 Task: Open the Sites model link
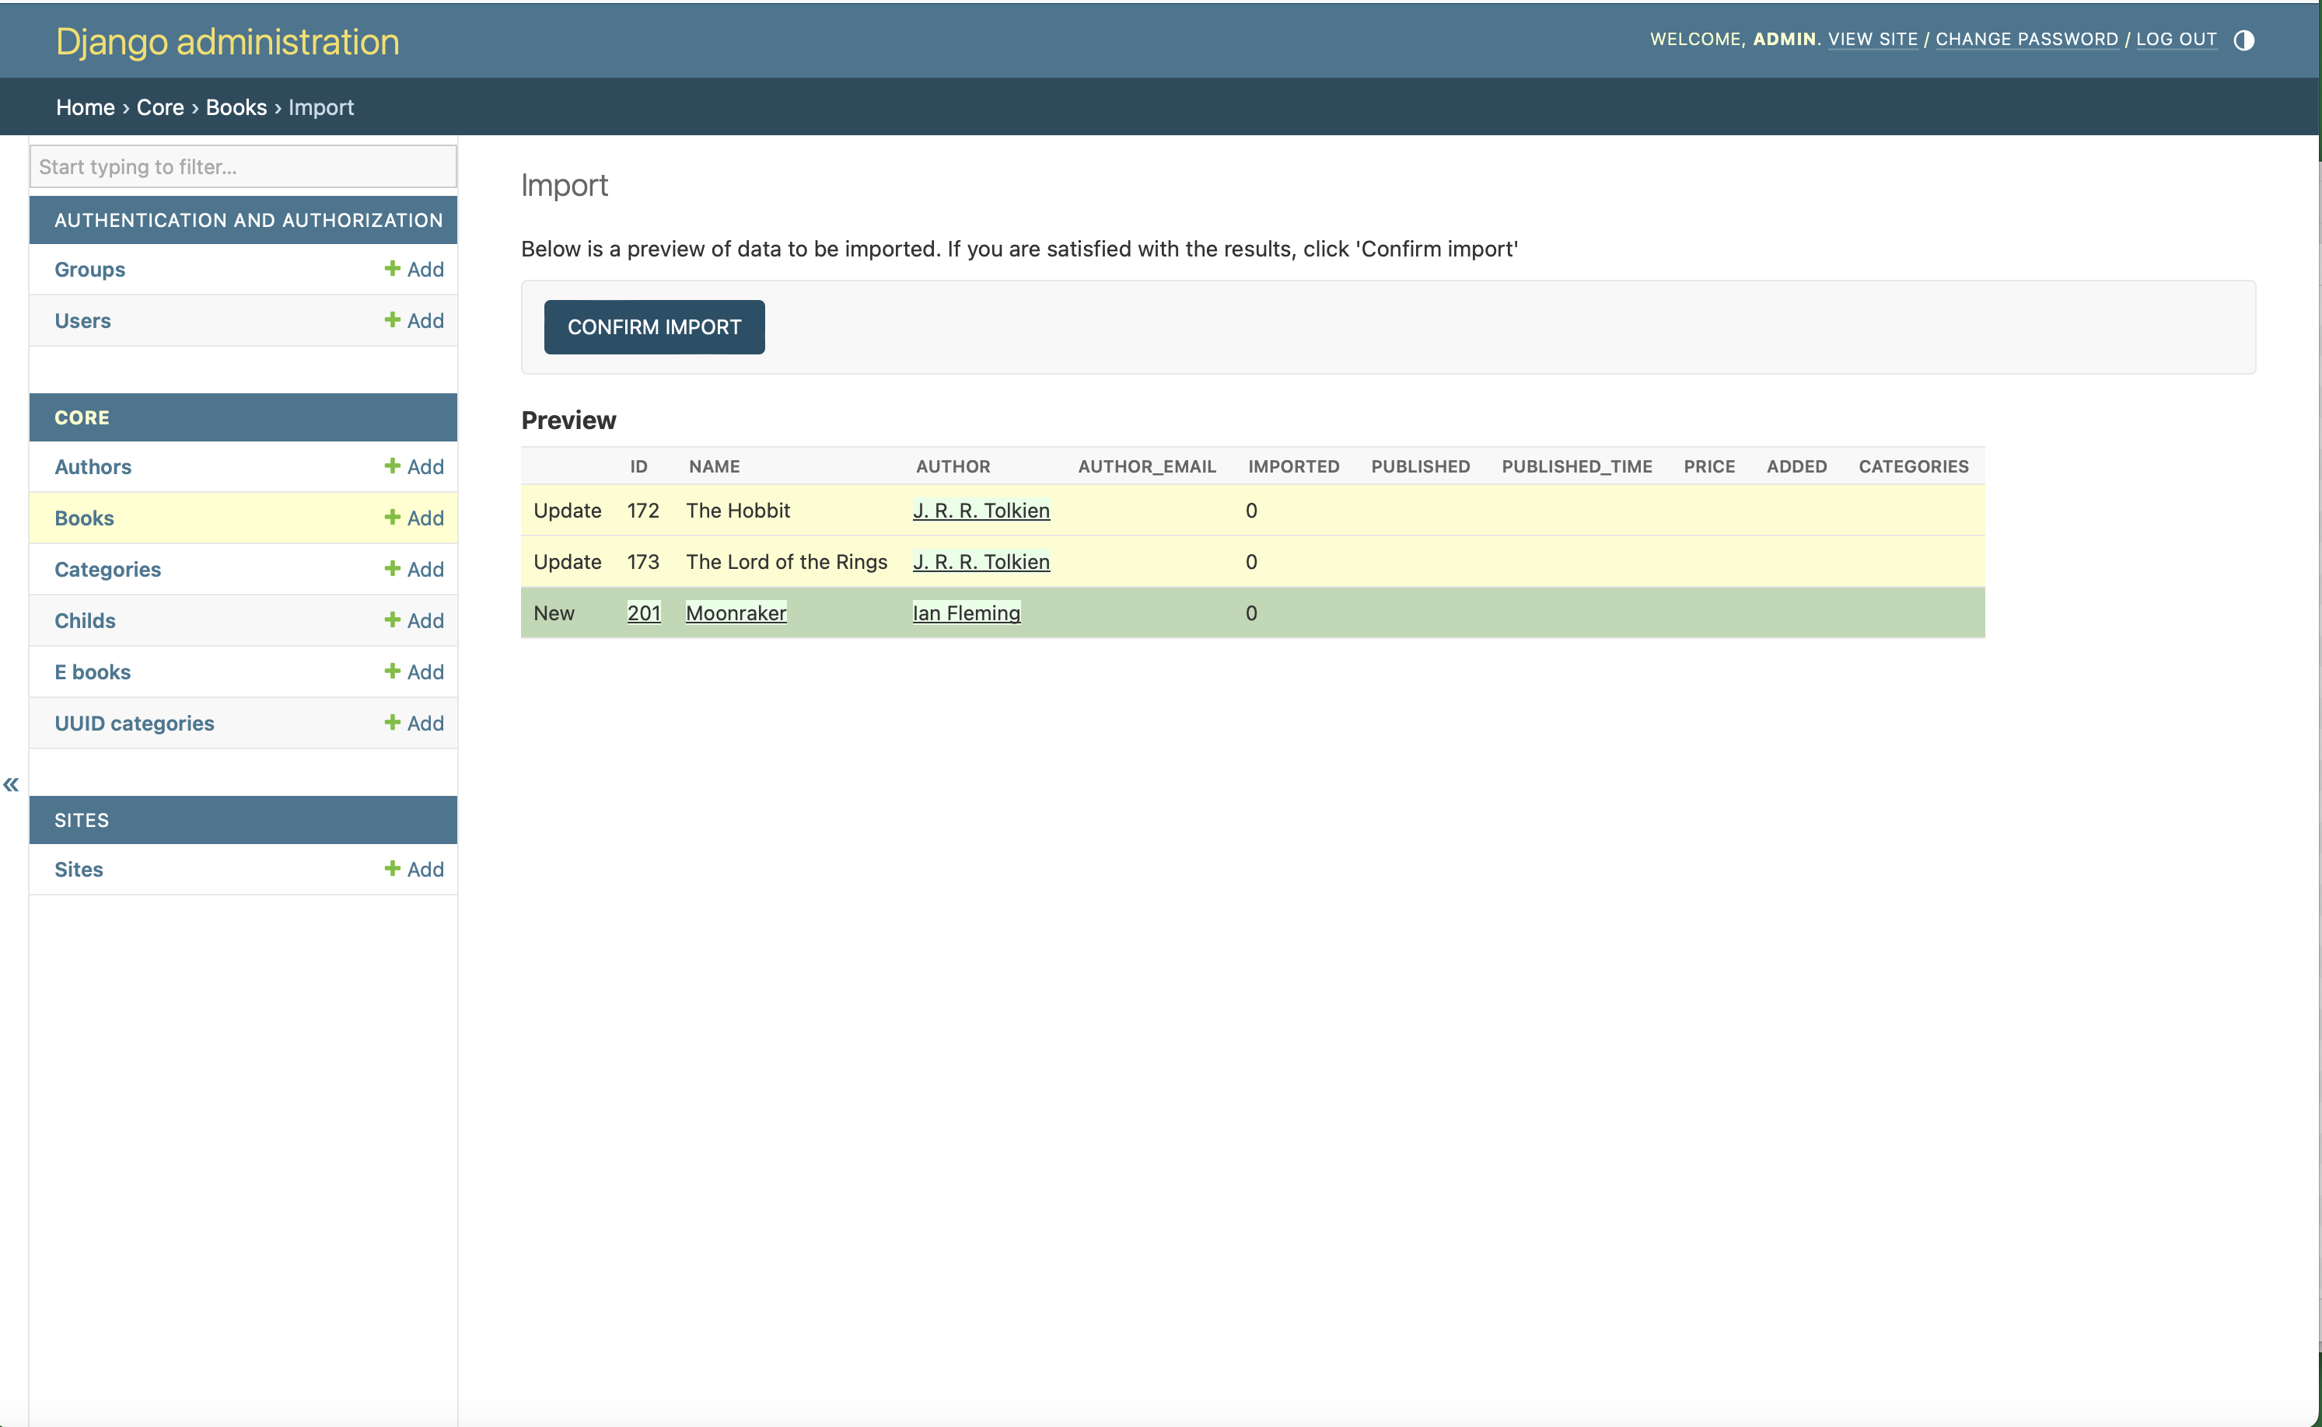79,869
